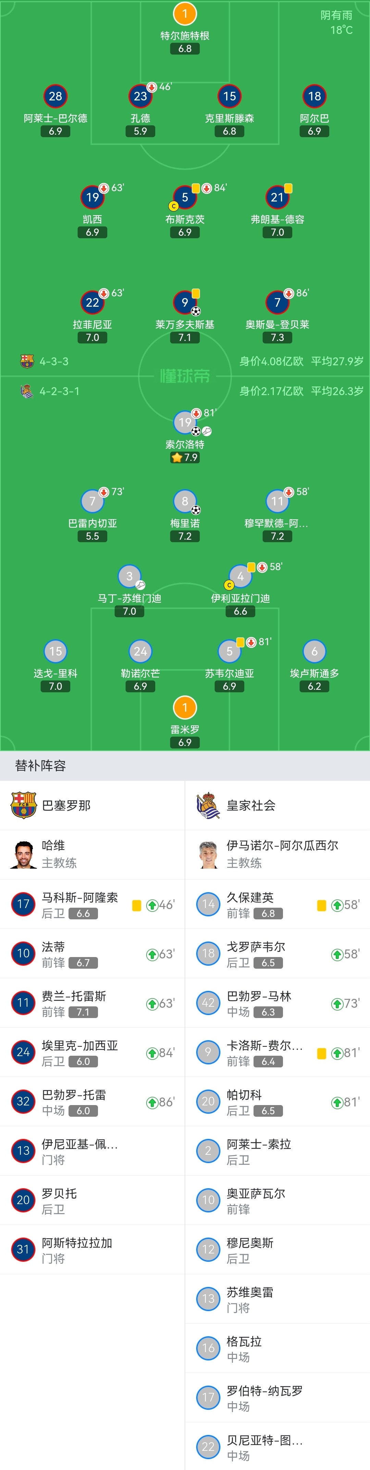370x1470 pixels.
Task: Tap 孔德 number 23 player badge
Action: [x=140, y=96]
